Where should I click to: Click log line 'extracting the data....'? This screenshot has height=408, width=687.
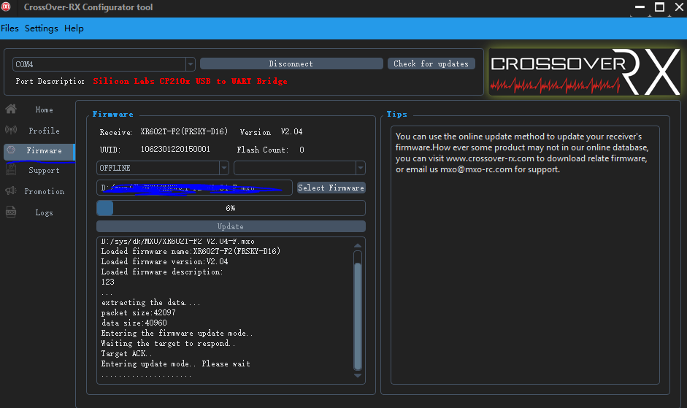(x=150, y=302)
